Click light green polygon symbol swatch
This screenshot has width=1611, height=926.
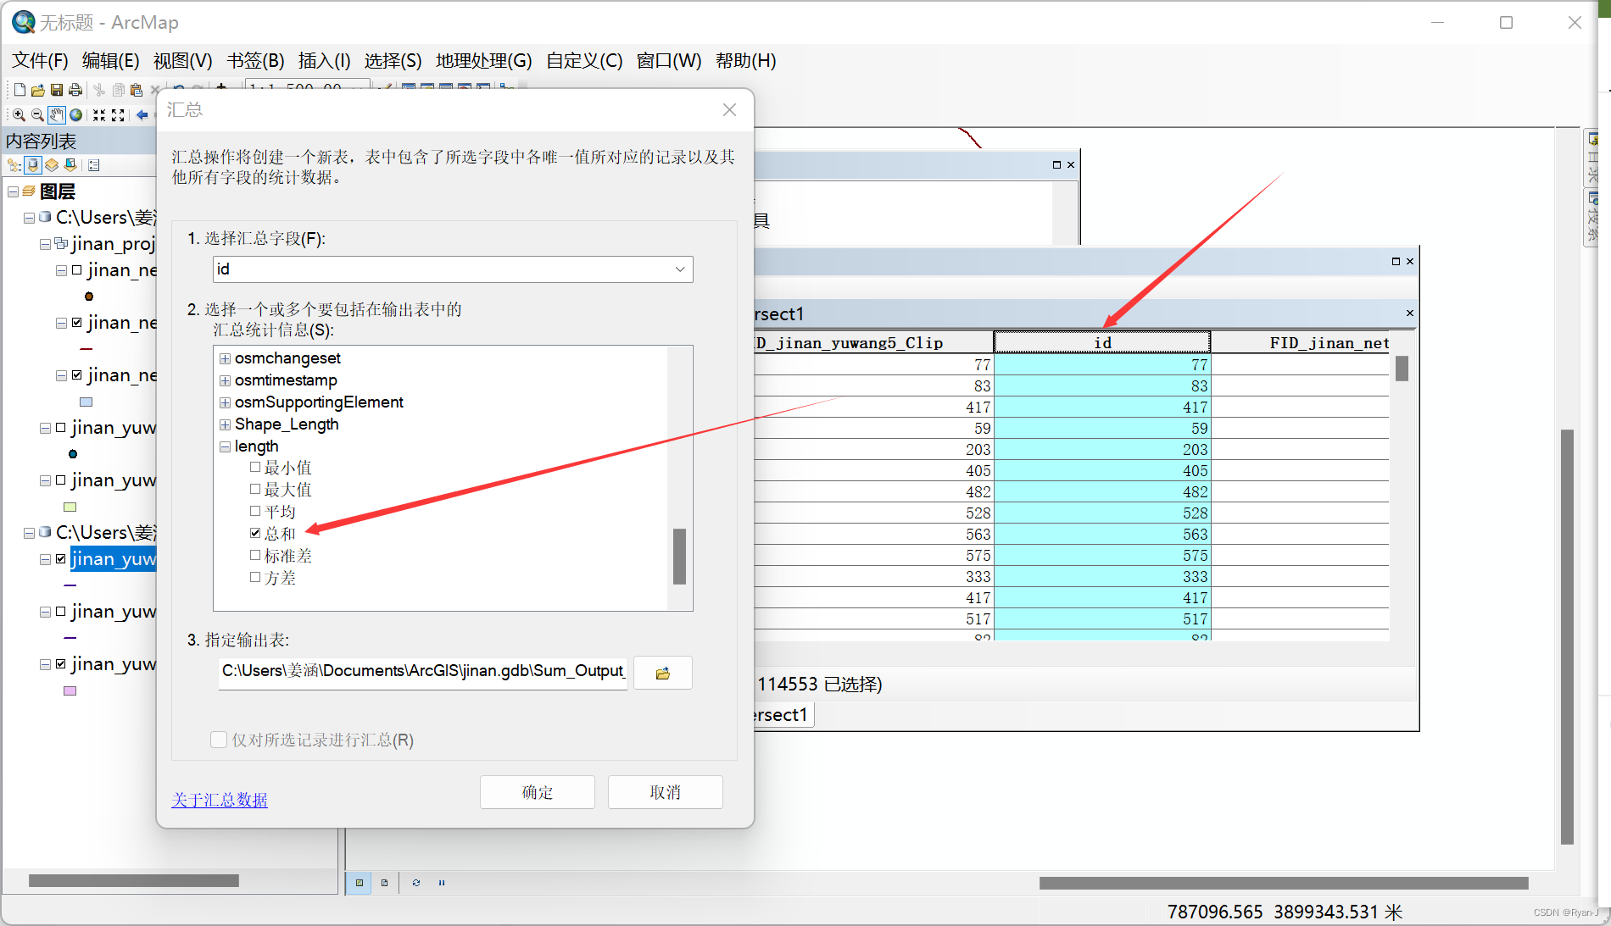(70, 507)
